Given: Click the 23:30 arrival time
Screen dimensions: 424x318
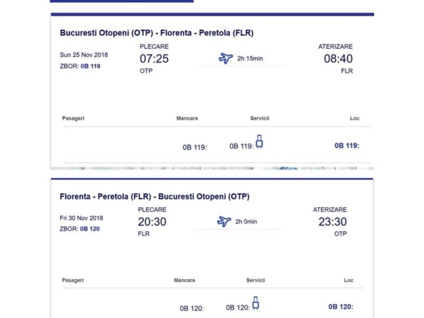Looking at the screenshot, I should (332, 222).
